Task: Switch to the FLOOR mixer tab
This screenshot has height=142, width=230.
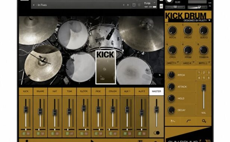Action: pos(84,91)
